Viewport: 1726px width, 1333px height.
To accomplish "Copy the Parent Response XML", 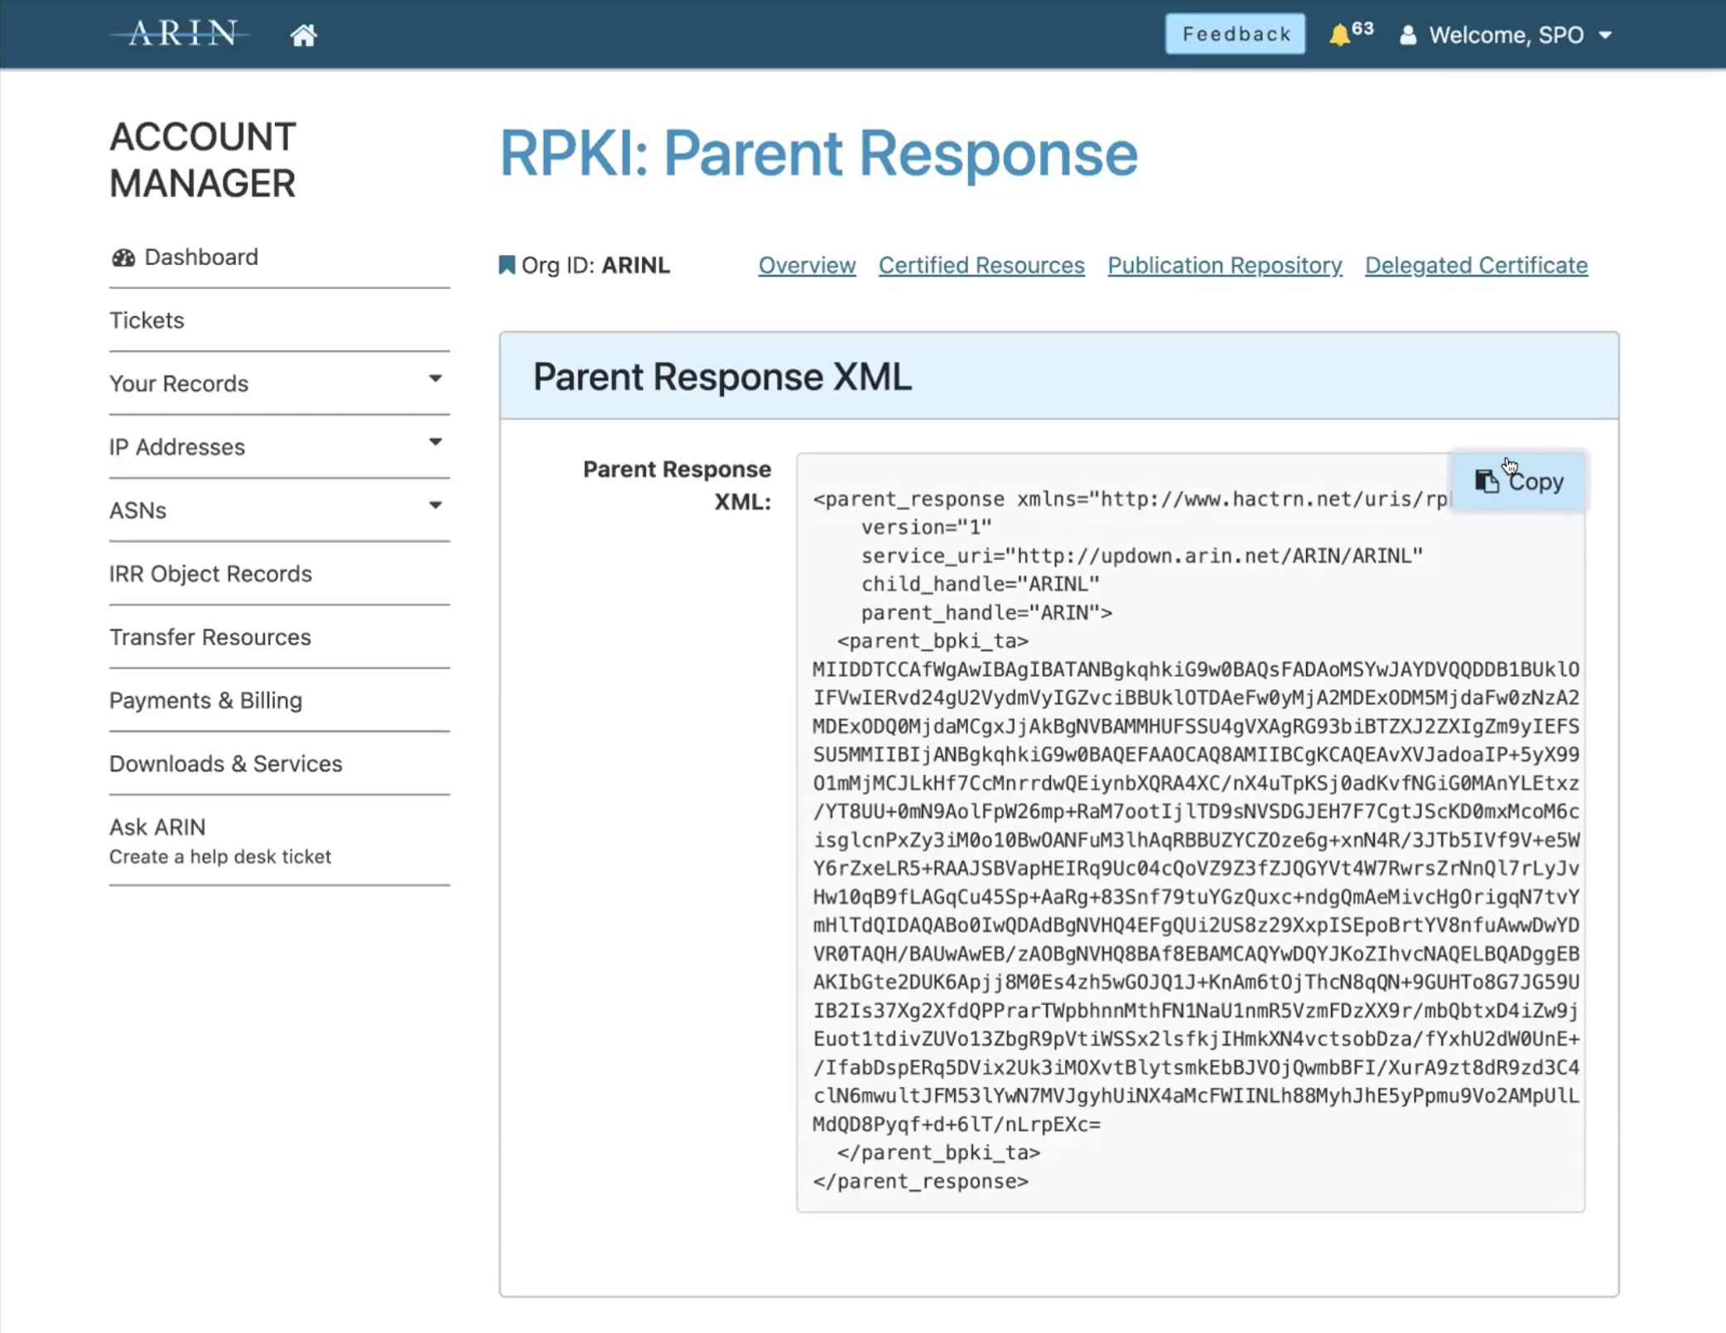I will 1519,481.
